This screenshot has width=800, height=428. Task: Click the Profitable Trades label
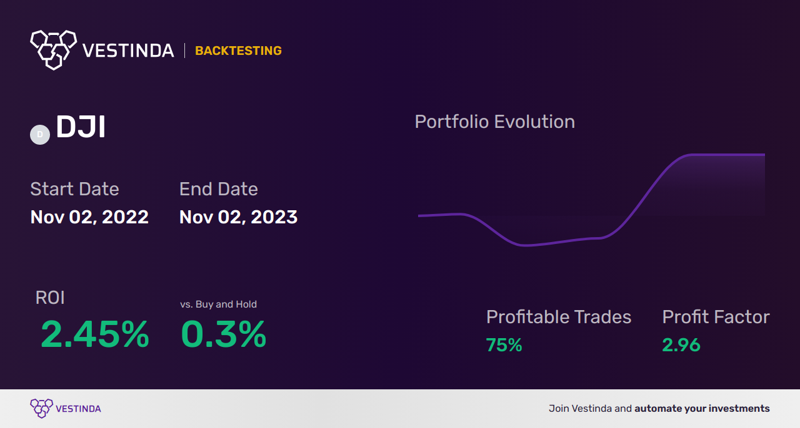click(559, 317)
